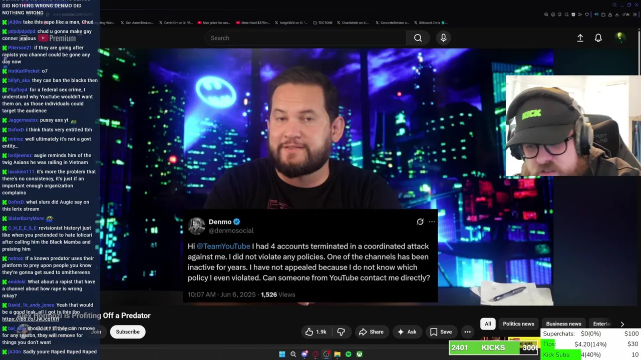The image size is (641, 360).
Task: Open the ibb.co link in chat
Action: tap(30, 319)
